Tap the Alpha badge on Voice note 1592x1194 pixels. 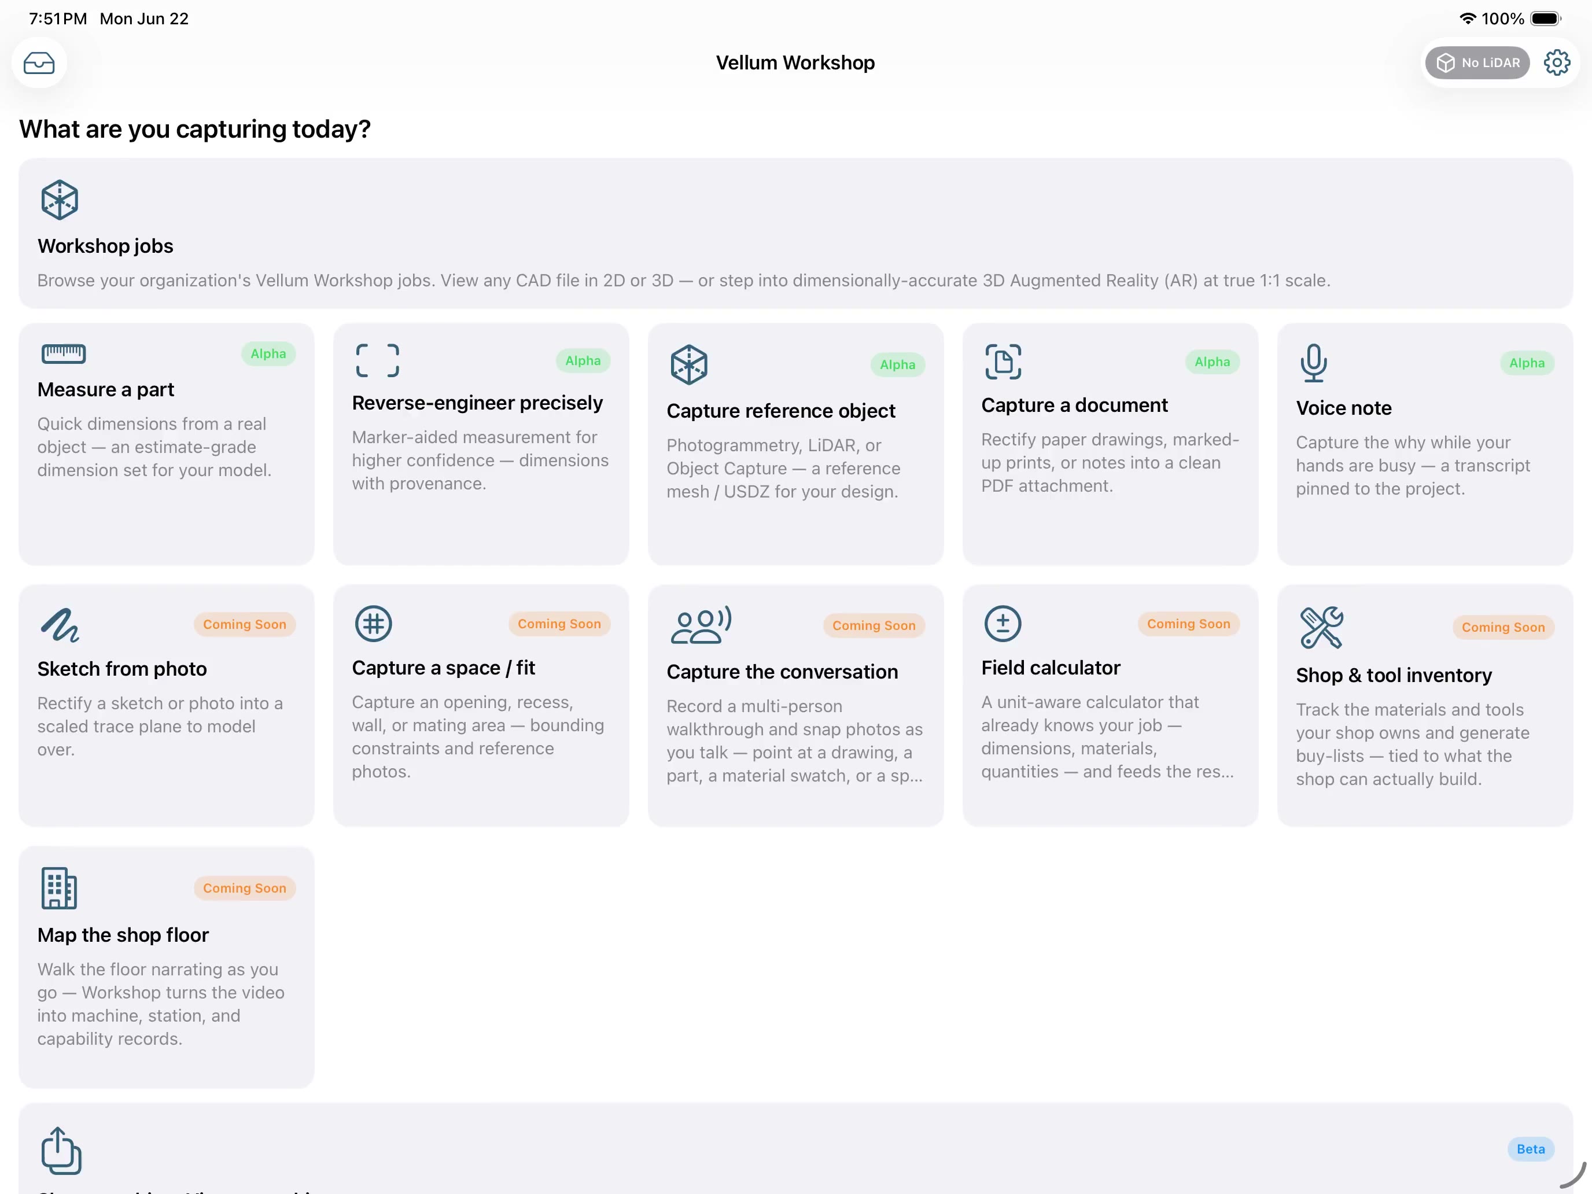tap(1527, 363)
